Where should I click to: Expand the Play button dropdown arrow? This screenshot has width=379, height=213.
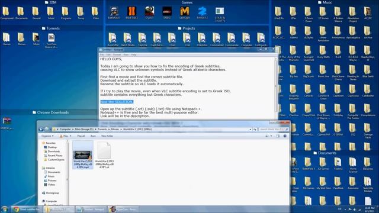point(70,136)
